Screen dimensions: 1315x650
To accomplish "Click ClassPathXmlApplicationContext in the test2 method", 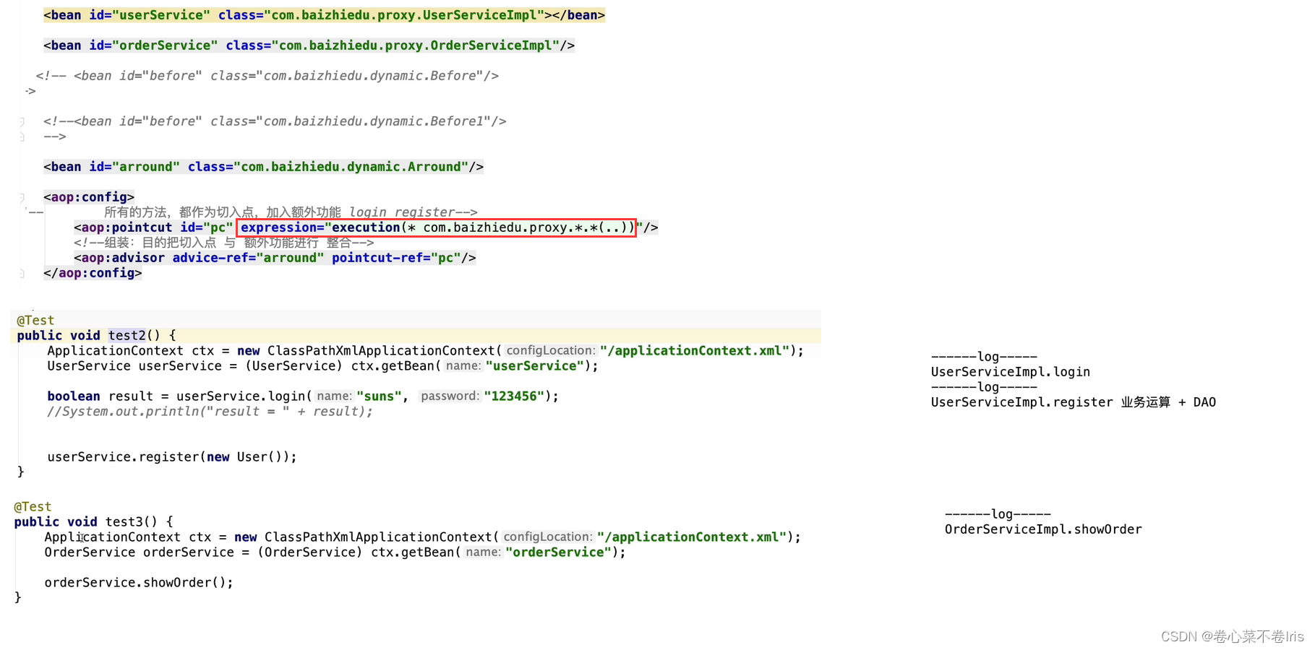I will point(380,350).
